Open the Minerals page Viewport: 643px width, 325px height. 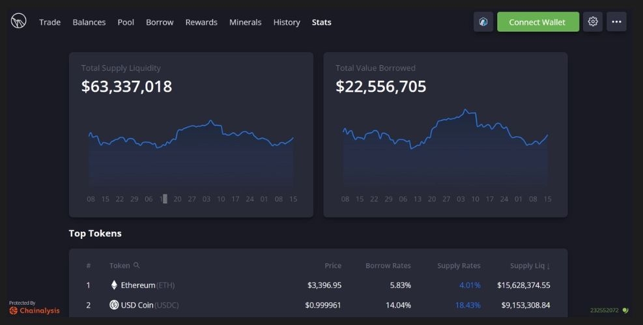pos(245,22)
